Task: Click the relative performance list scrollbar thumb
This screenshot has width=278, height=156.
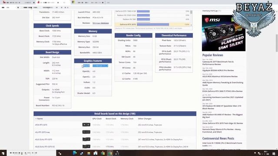Action: pyautogui.click(x=191, y=12)
